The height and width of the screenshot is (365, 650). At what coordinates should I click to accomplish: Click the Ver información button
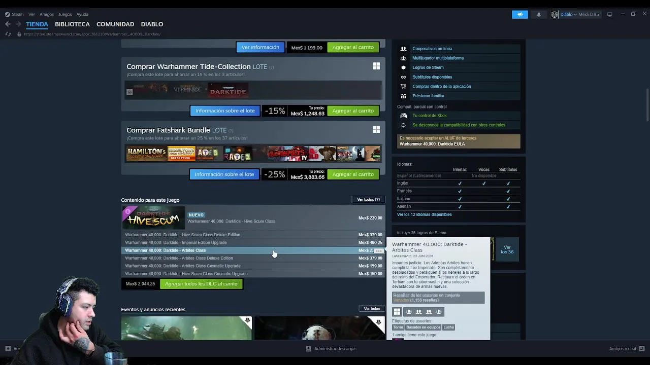(x=260, y=47)
